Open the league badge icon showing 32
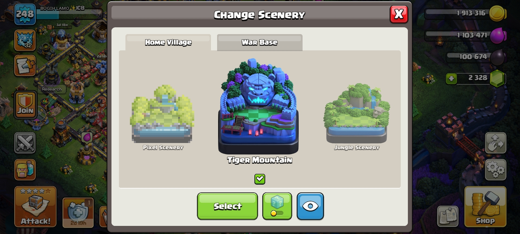 [25, 40]
